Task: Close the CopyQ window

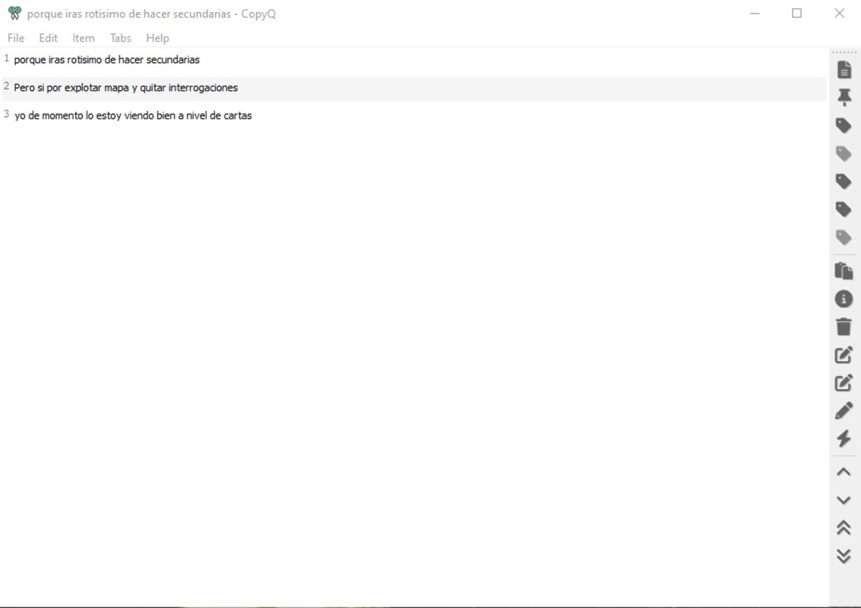Action: point(840,13)
